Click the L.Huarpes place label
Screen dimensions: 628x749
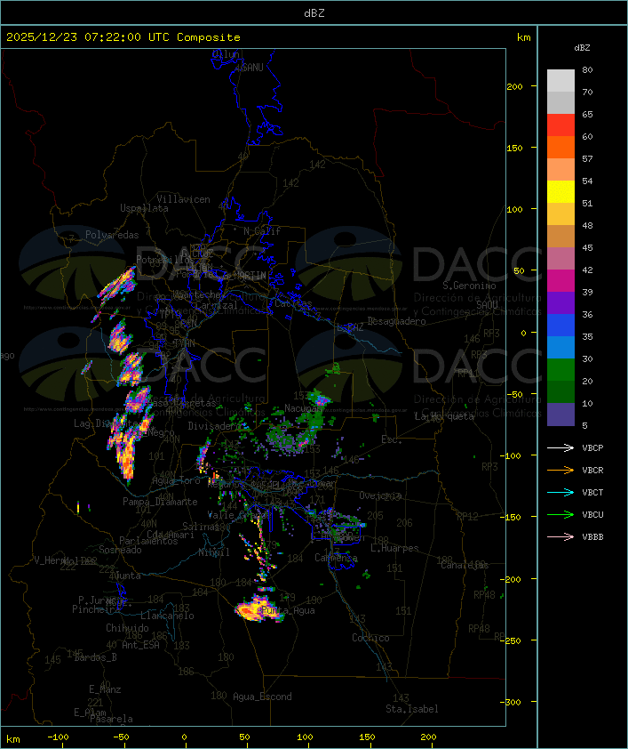click(x=394, y=548)
